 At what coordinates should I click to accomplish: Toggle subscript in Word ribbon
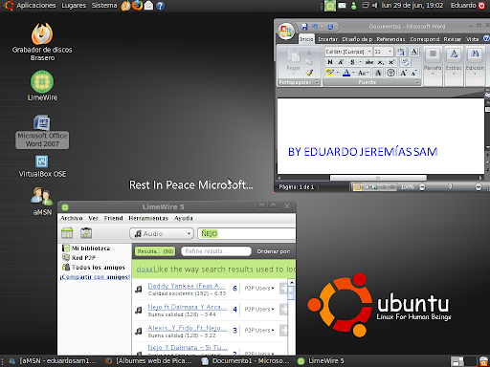coord(381,62)
